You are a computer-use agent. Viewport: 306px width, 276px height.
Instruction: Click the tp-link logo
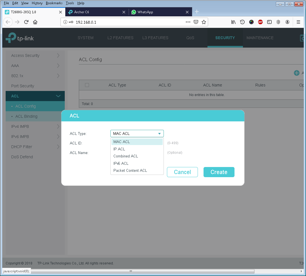[19, 38]
